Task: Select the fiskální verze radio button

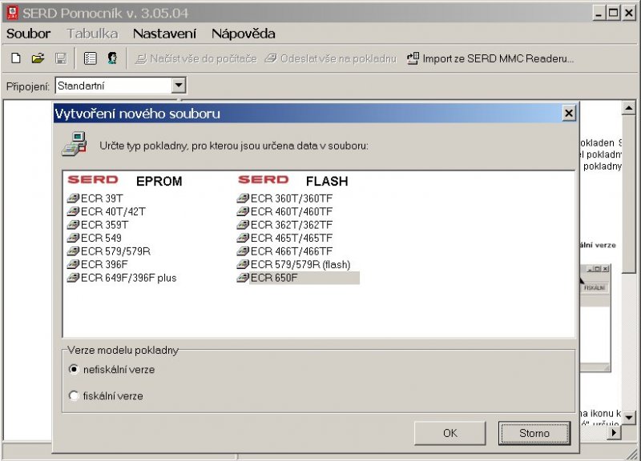Action: tap(75, 395)
